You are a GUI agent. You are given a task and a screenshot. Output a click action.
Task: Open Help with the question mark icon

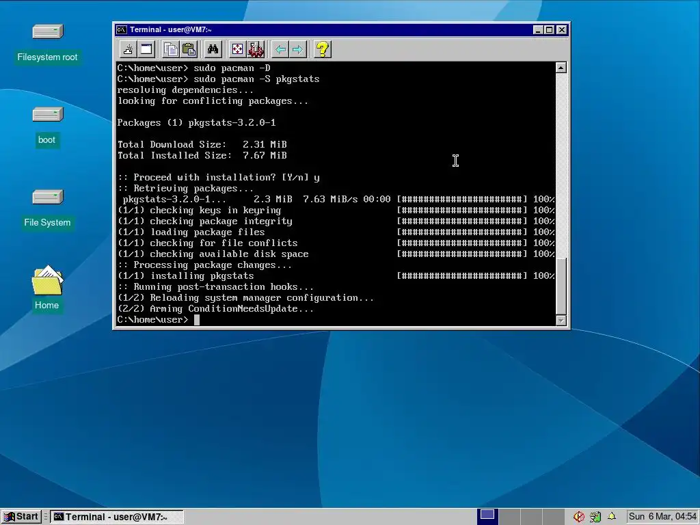pos(323,49)
